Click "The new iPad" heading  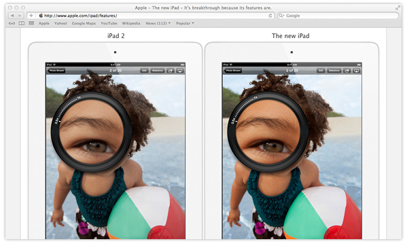(291, 36)
